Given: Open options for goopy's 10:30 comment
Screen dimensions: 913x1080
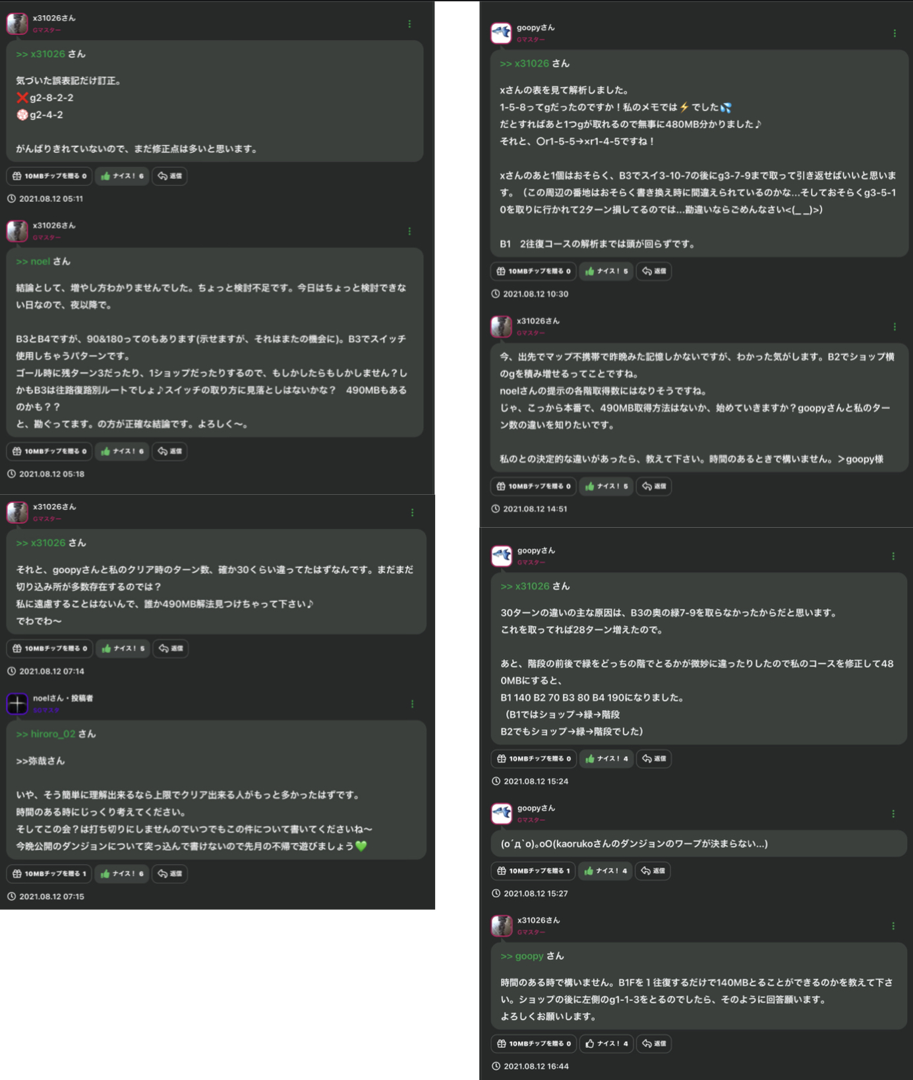Looking at the screenshot, I should (895, 33).
